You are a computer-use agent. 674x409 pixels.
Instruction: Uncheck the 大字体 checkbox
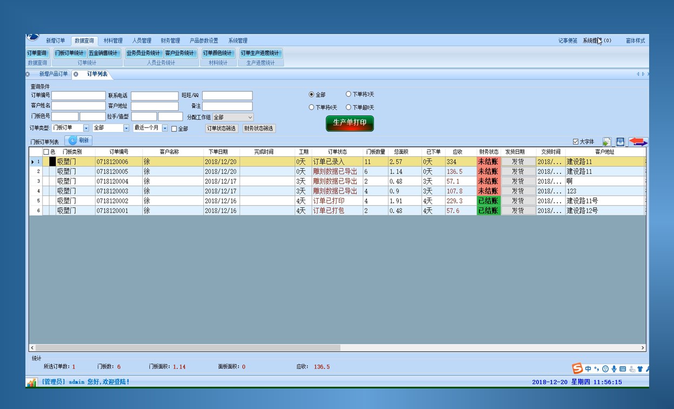pyautogui.click(x=576, y=142)
